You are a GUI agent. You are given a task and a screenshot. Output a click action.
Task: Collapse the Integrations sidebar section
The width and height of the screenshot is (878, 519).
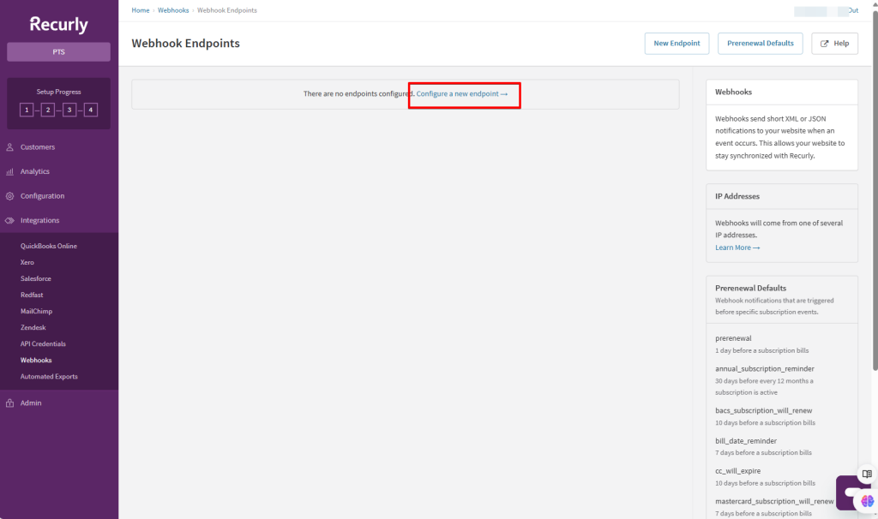click(39, 221)
